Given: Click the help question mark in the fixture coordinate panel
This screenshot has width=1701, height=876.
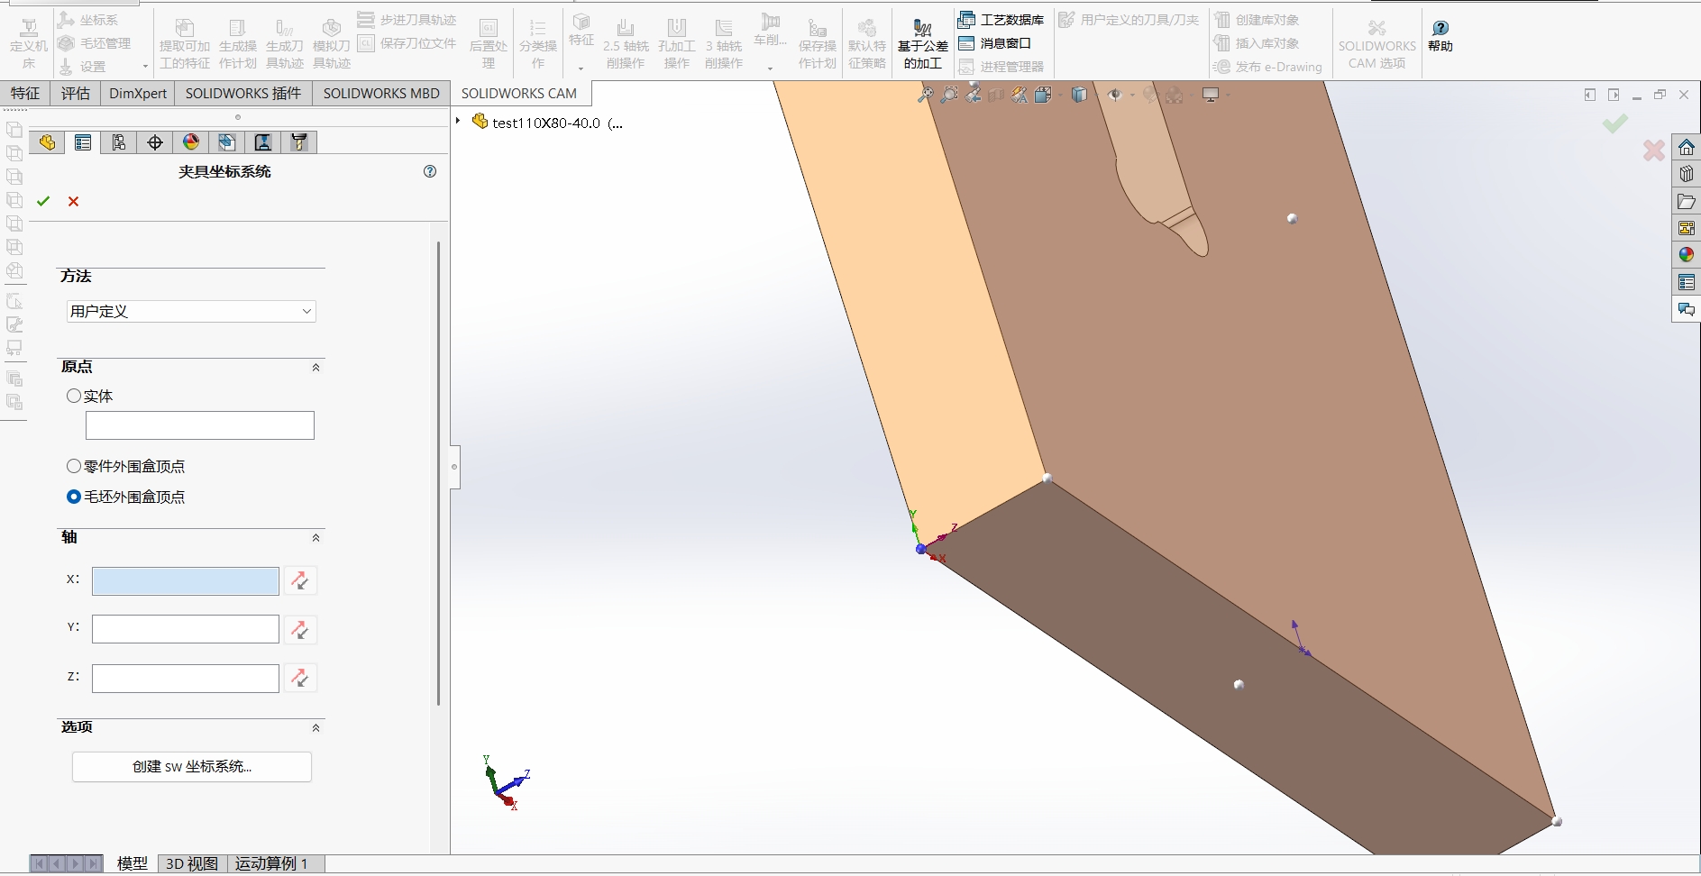Looking at the screenshot, I should (x=430, y=171).
